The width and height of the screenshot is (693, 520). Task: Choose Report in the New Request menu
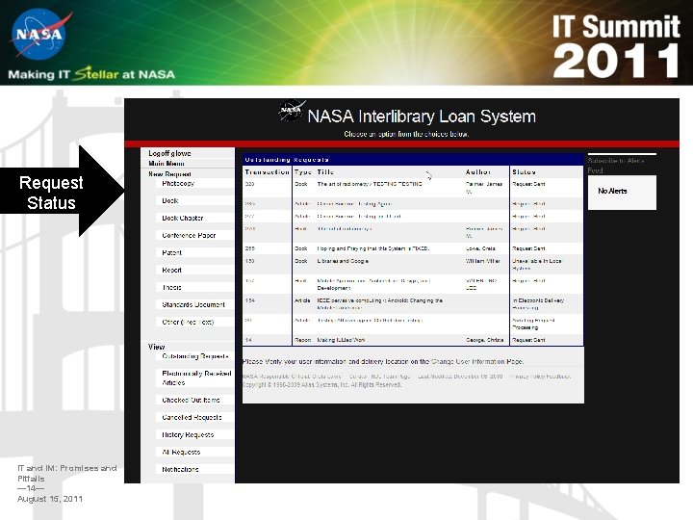(171, 271)
